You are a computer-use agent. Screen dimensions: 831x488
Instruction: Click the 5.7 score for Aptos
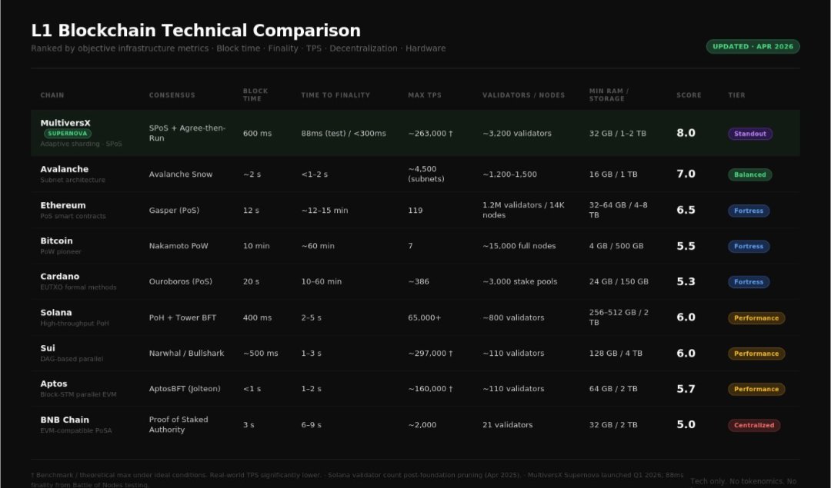coord(686,389)
